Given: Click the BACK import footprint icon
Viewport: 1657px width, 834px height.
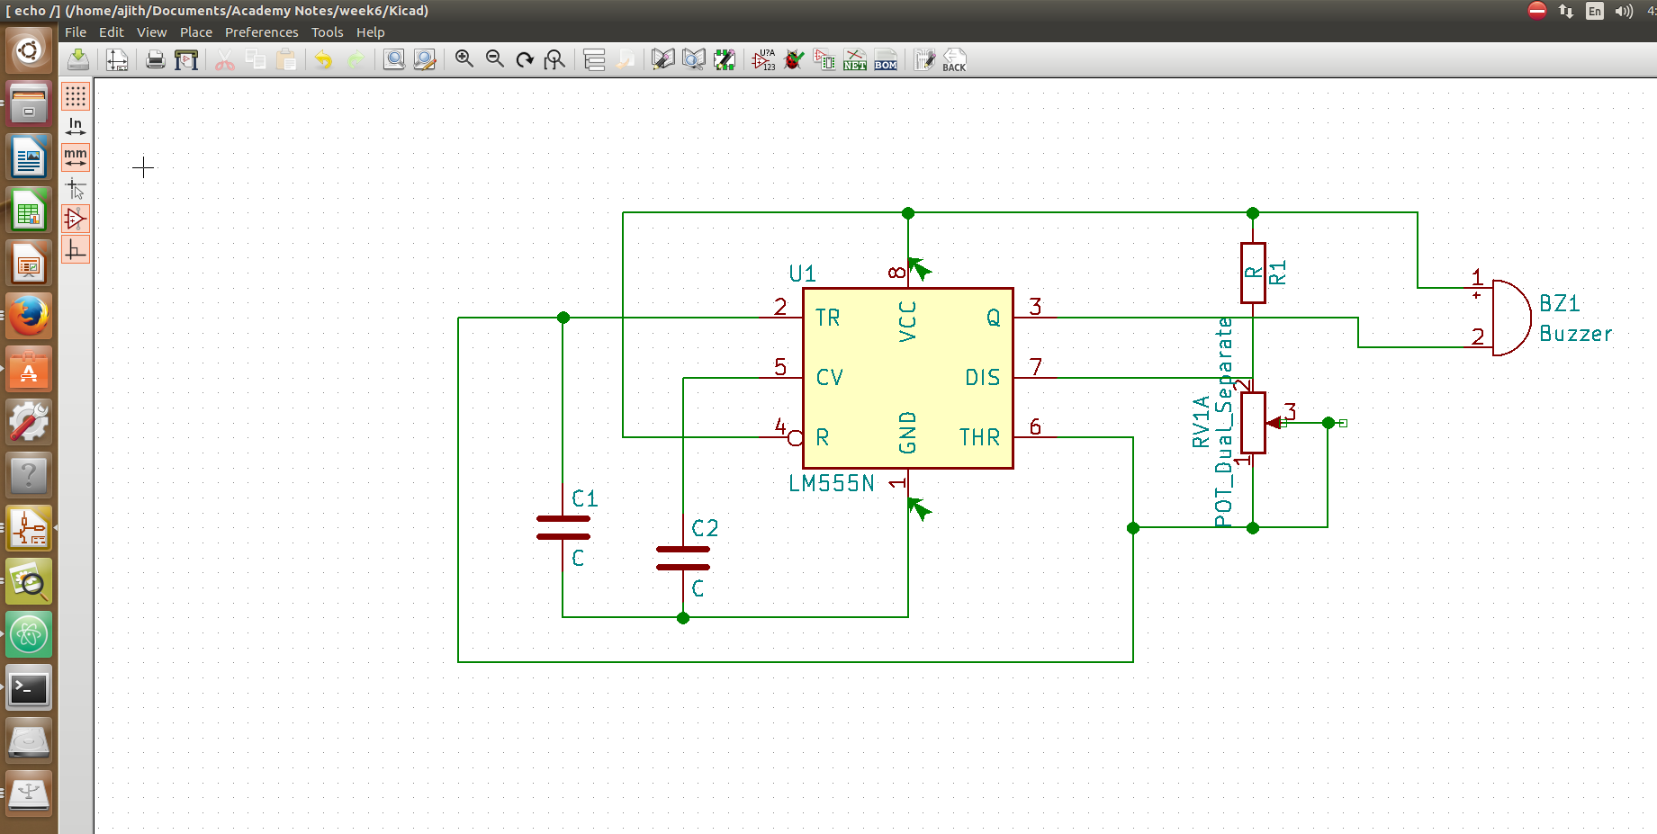Looking at the screenshot, I should (954, 59).
